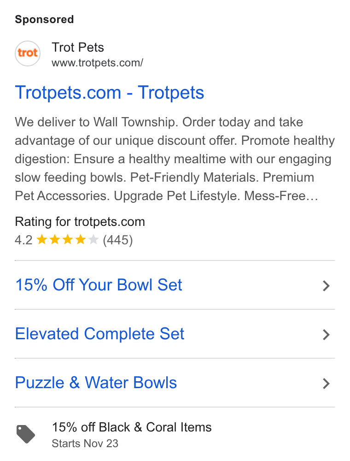Visit the Puzzle & Water Bowls sitelink

[x=96, y=383]
